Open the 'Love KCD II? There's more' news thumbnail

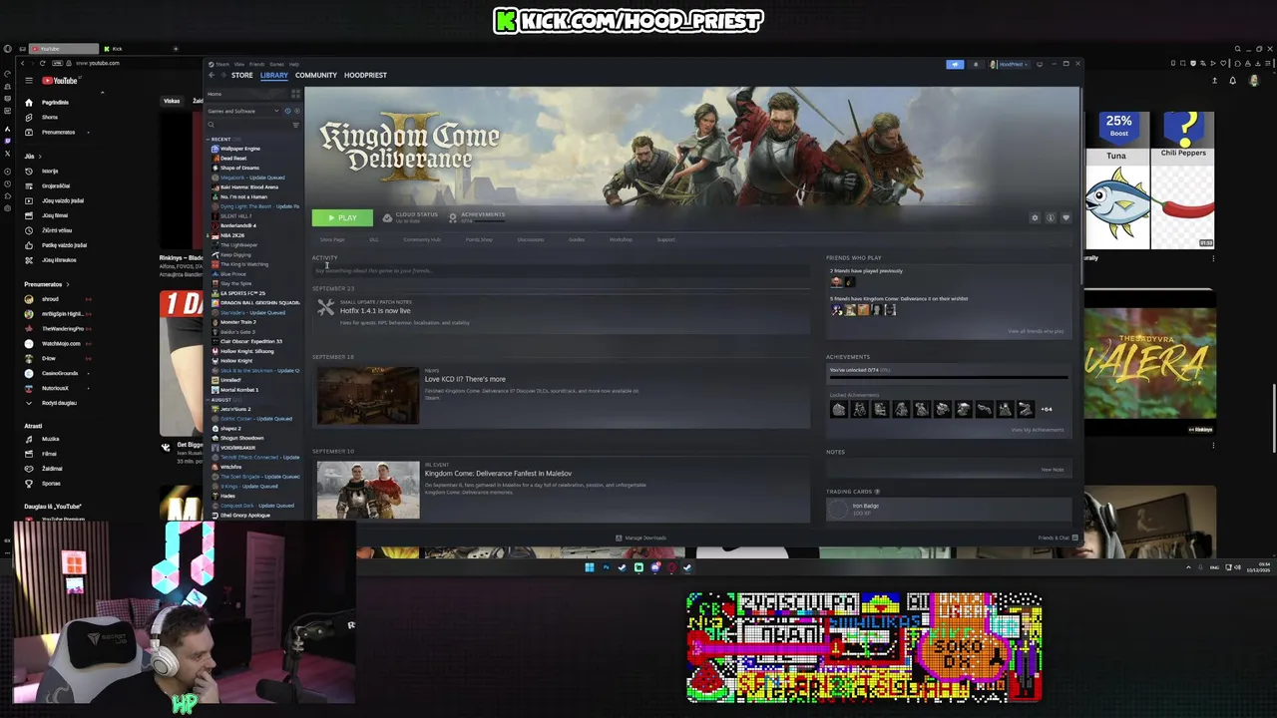coord(368,395)
